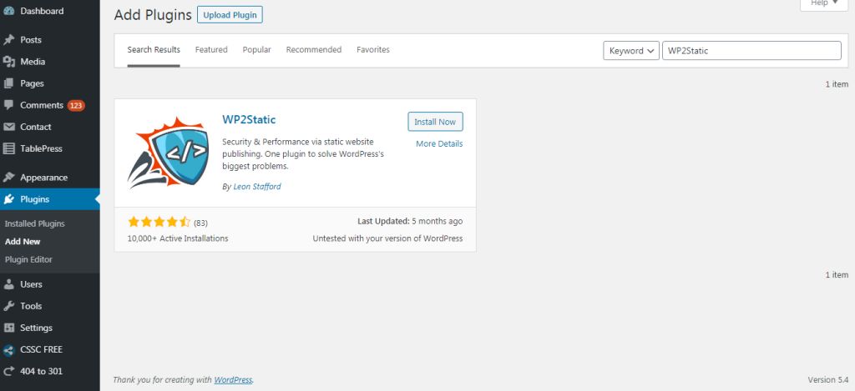The height and width of the screenshot is (391, 855).
Task: Switch to the Search Results tab
Action: (154, 49)
